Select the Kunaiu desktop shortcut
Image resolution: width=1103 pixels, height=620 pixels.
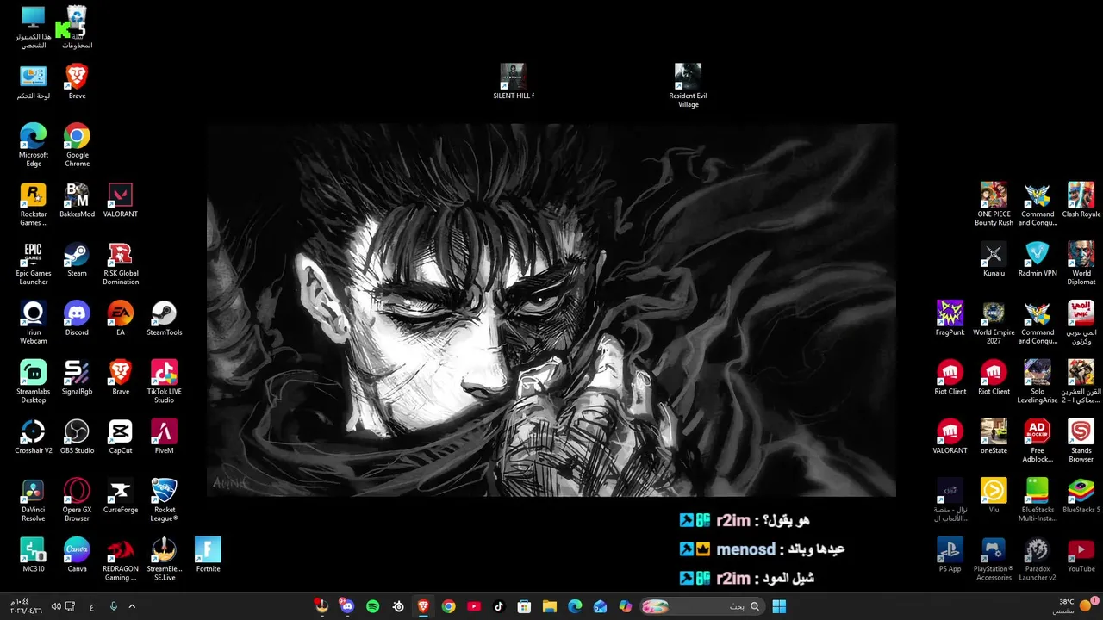[994, 259]
